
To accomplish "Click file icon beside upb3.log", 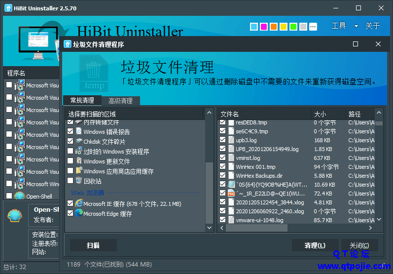I will pos(231,140).
